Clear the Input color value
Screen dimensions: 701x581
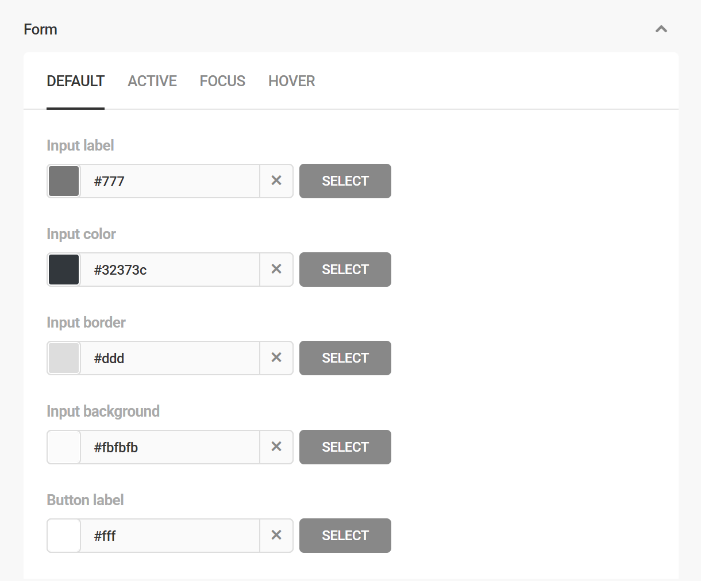[x=276, y=270]
